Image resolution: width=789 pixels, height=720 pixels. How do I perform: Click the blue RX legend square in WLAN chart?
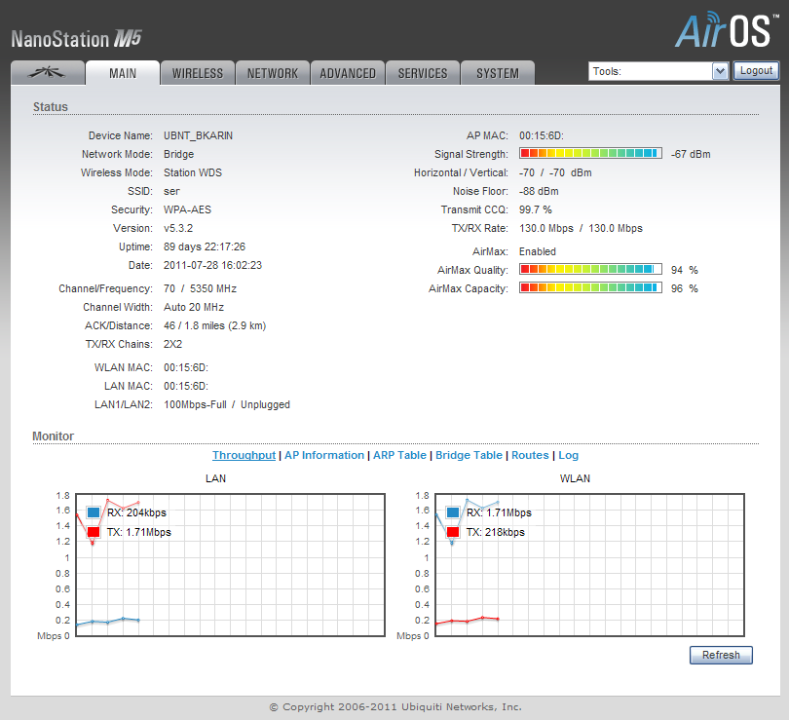point(453,512)
